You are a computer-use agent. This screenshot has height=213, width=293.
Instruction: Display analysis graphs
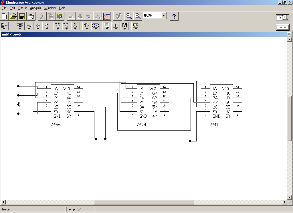[x=106, y=16]
